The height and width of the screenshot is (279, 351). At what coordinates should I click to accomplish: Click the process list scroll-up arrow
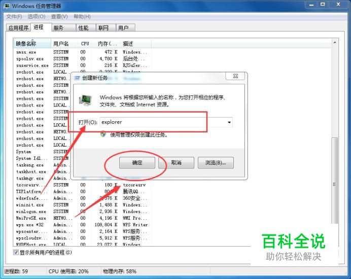tap(335, 42)
